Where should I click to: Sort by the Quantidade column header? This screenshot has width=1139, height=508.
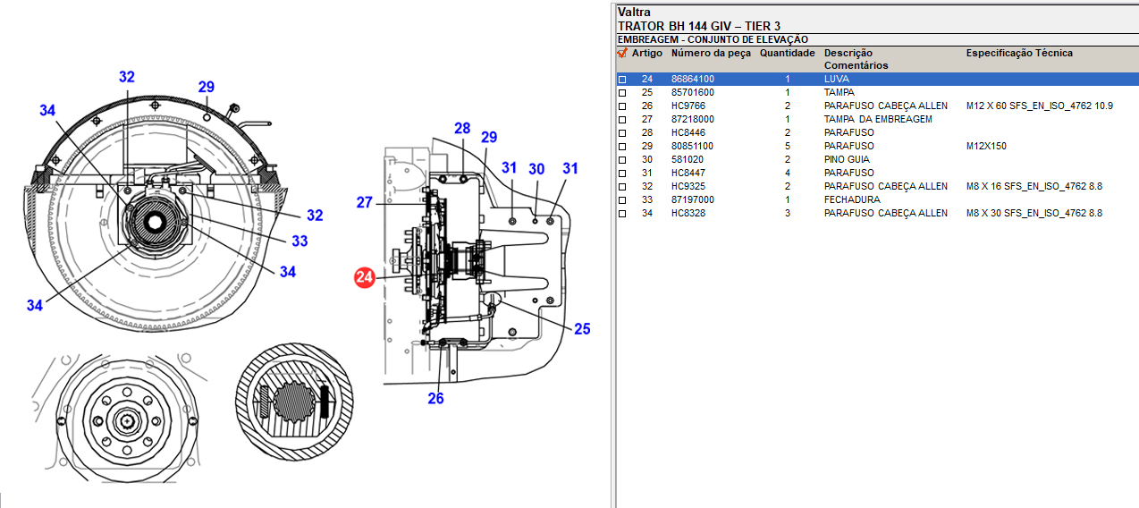pos(787,54)
